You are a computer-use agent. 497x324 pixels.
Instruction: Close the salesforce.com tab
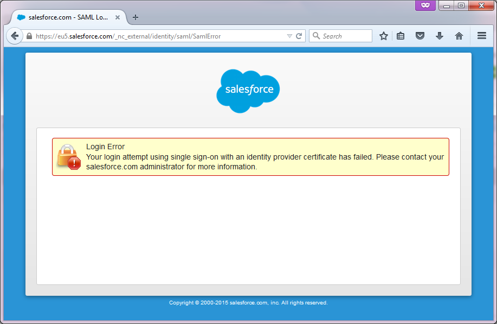(x=118, y=17)
